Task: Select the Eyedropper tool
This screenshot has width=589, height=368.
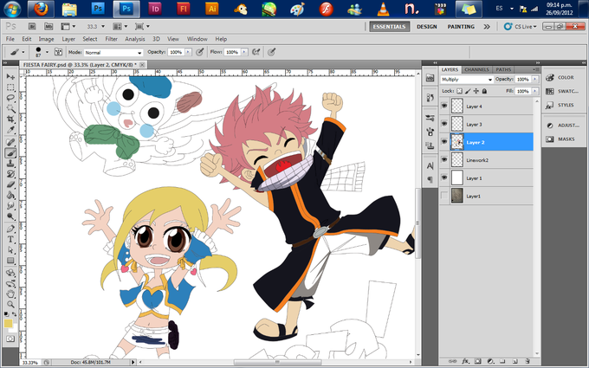Action: [10, 130]
